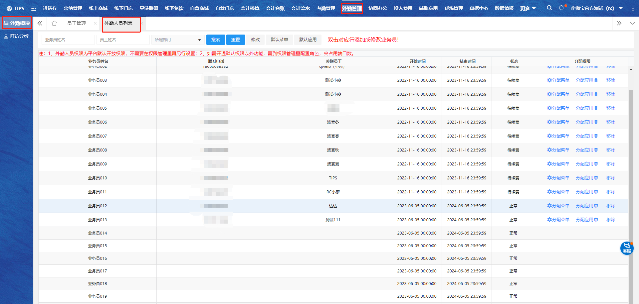Click the table's vertical scrollbar
This screenshot has height=304, width=639.
click(x=631, y=166)
